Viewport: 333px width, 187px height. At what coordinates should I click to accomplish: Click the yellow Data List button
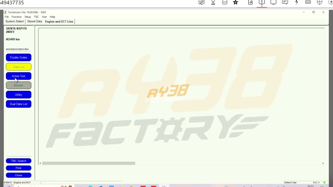[18, 67]
